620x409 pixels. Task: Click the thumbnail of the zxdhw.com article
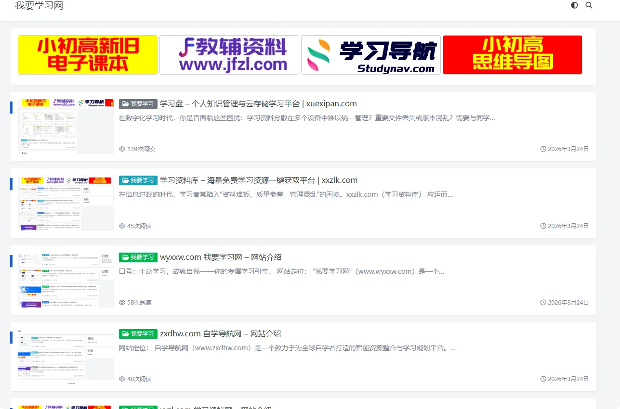(66, 356)
